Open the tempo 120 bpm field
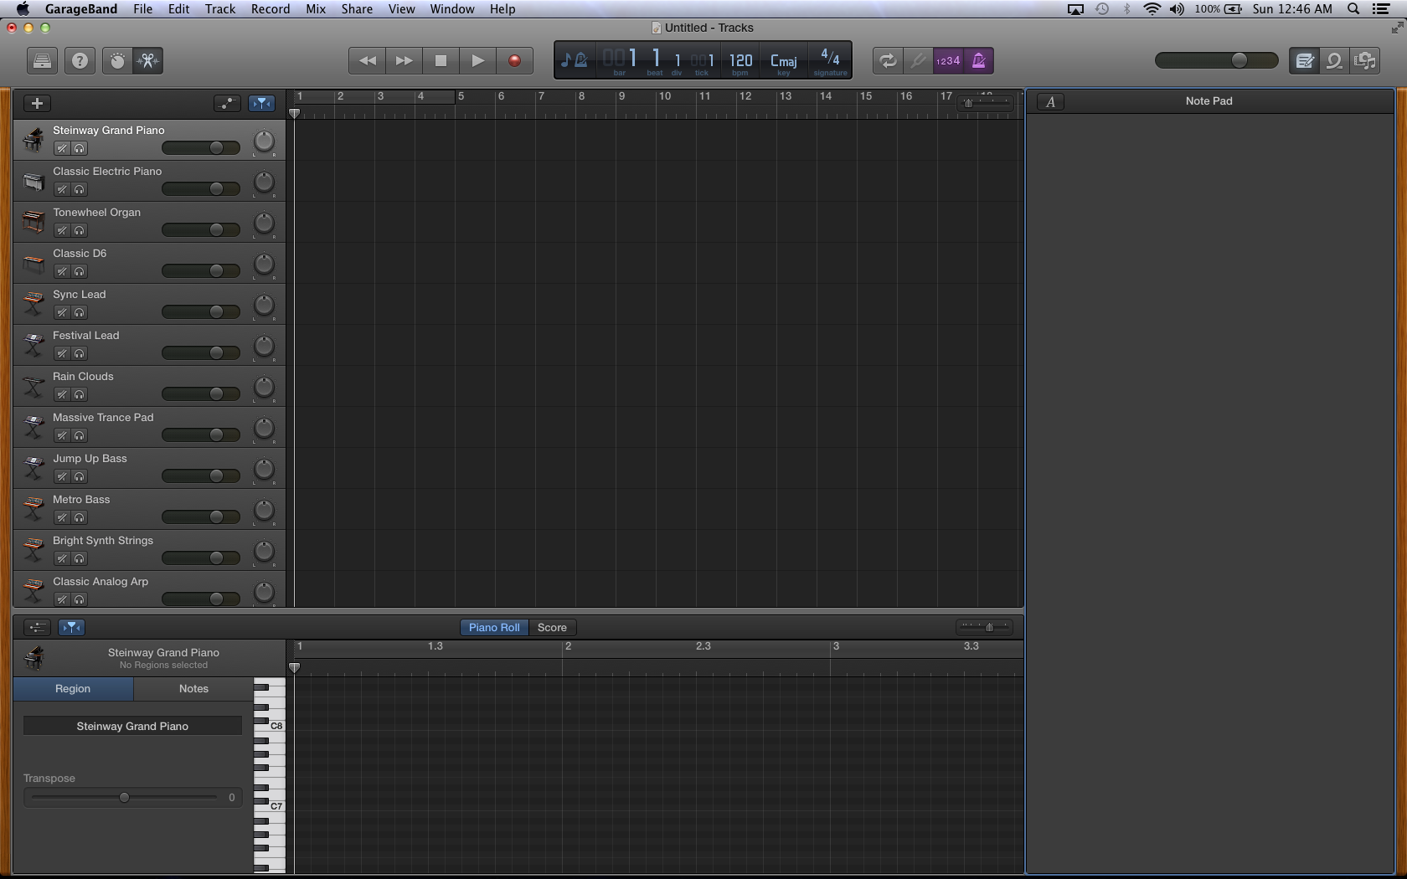This screenshot has width=1407, height=879. click(740, 61)
